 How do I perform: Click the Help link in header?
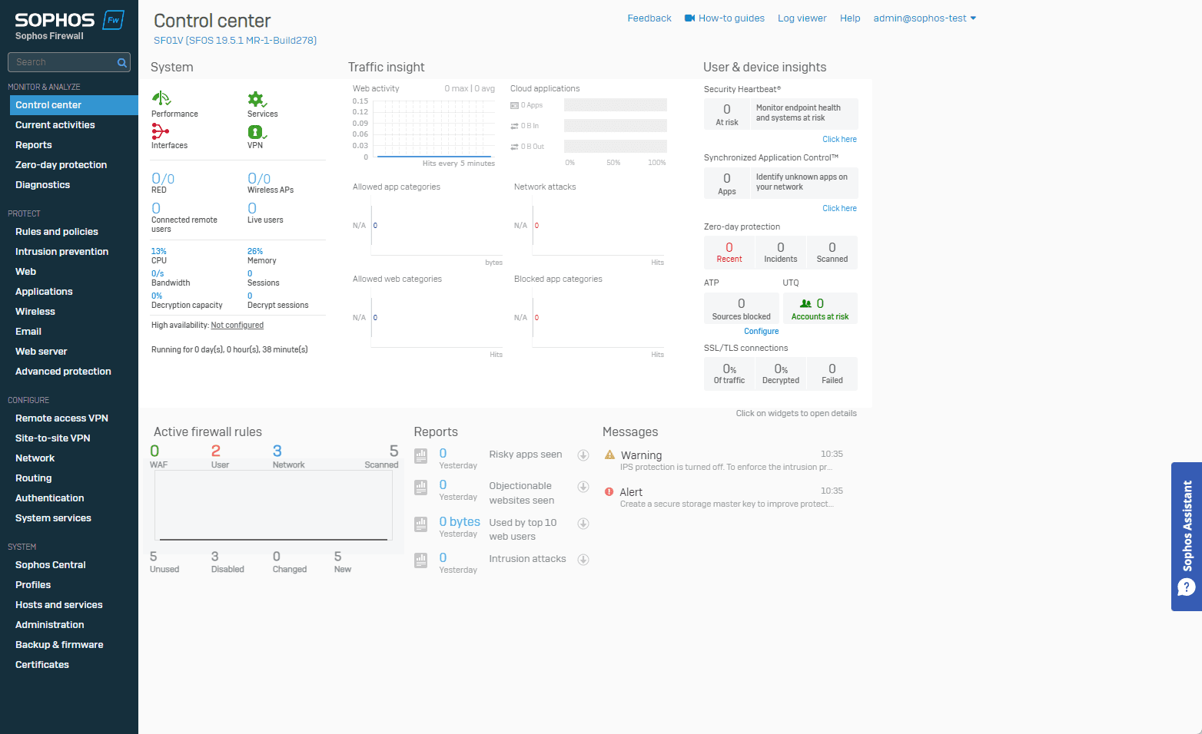click(850, 18)
